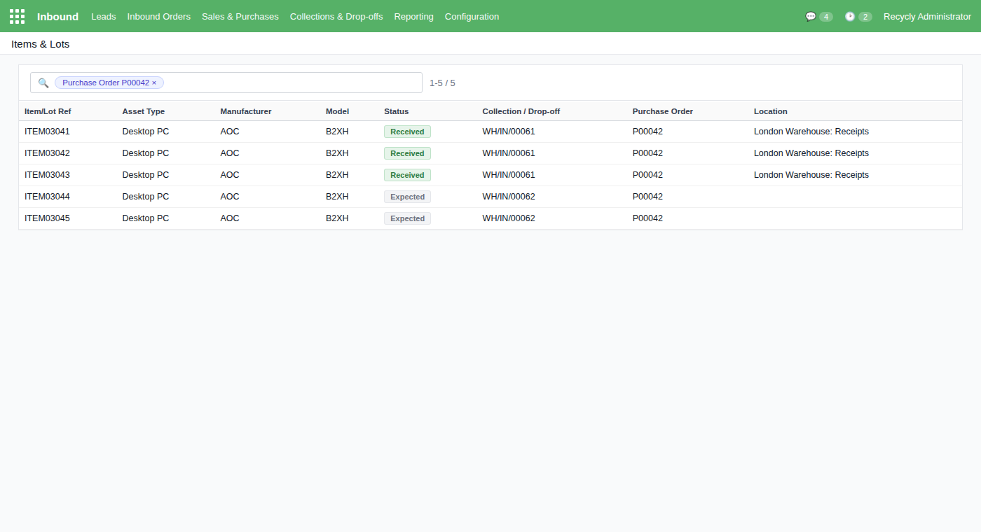
Task: Remove the Purchase Order P00042 filter
Action: point(154,83)
